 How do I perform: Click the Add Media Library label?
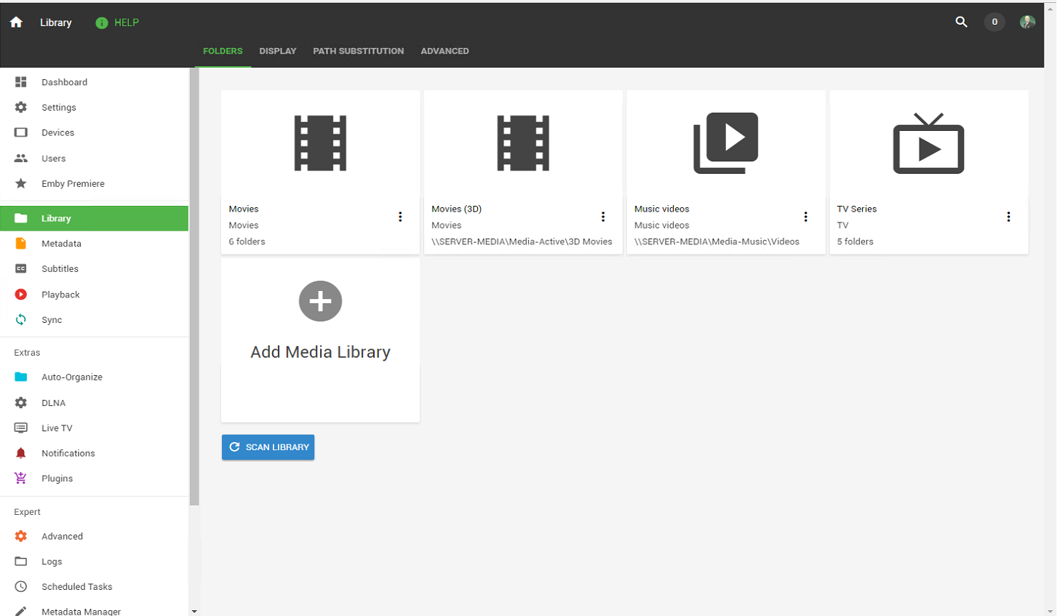[x=320, y=352]
